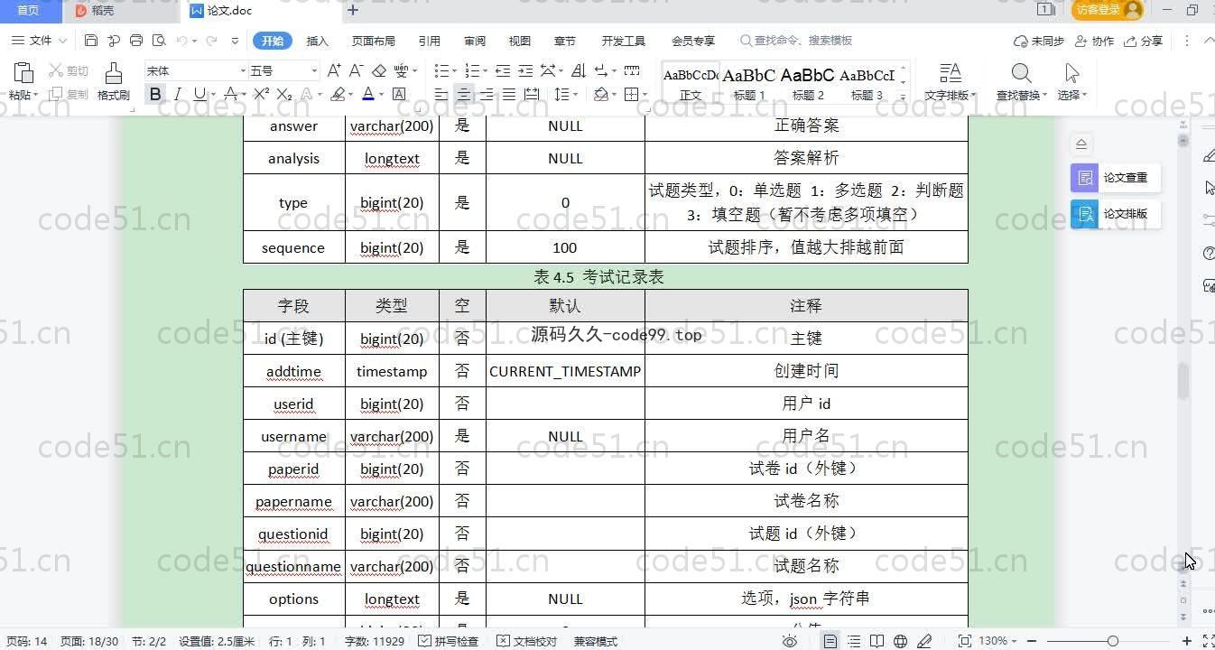
Task: Switch to web layout view icon
Action: [x=900, y=641]
